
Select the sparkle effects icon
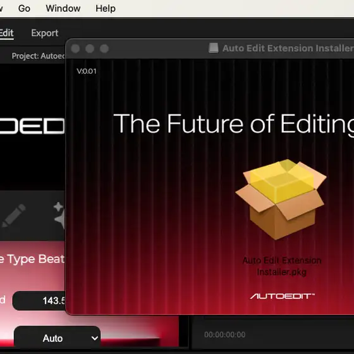pos(59,216)
